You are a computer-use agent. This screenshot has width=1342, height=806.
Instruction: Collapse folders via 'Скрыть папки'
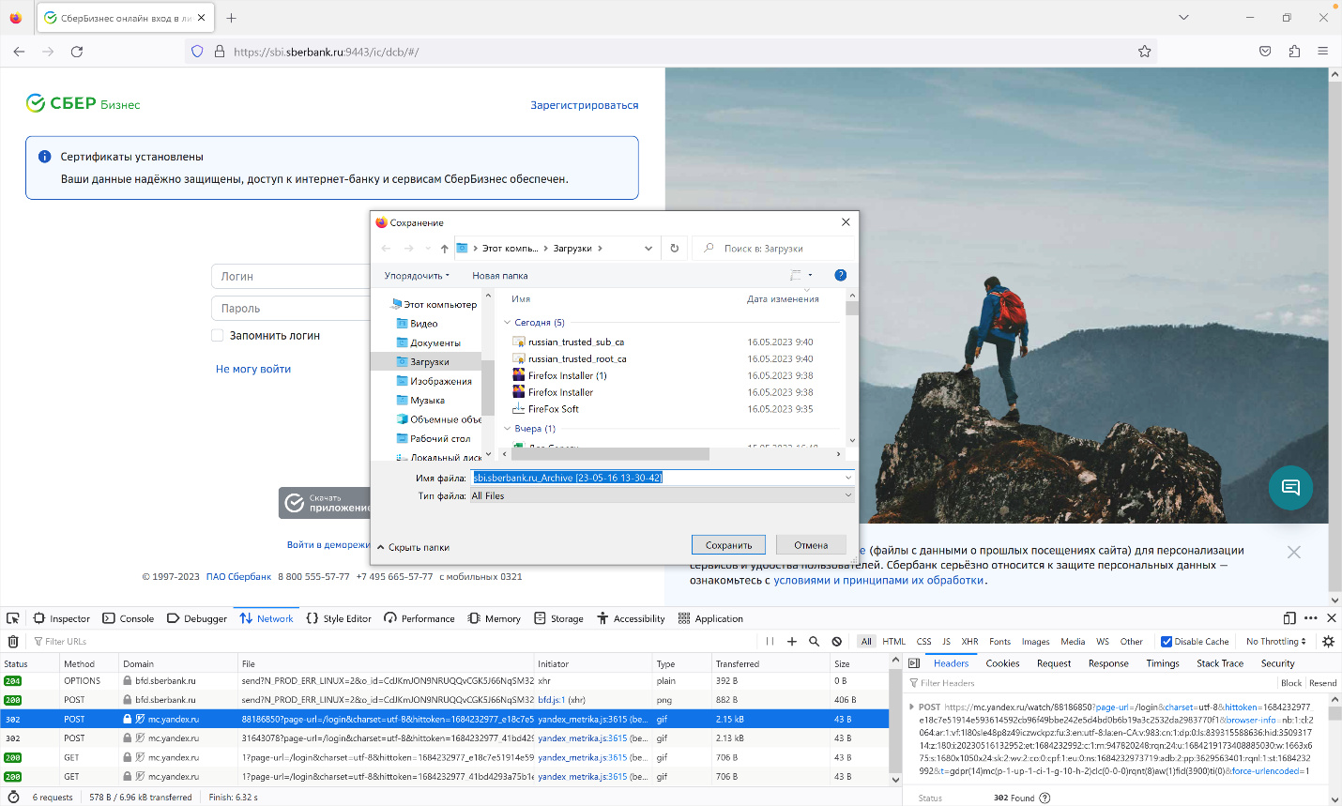point(414,547)
